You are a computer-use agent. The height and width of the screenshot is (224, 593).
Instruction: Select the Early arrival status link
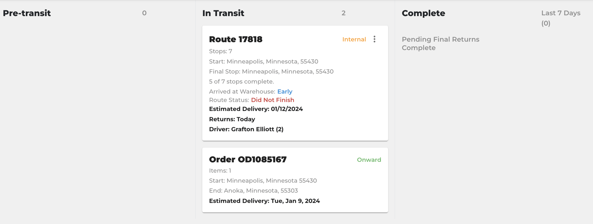285,91
